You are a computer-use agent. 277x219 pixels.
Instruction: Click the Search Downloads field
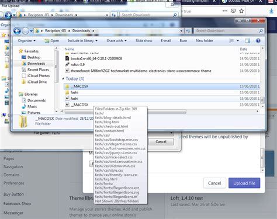[x=227, y=31]
